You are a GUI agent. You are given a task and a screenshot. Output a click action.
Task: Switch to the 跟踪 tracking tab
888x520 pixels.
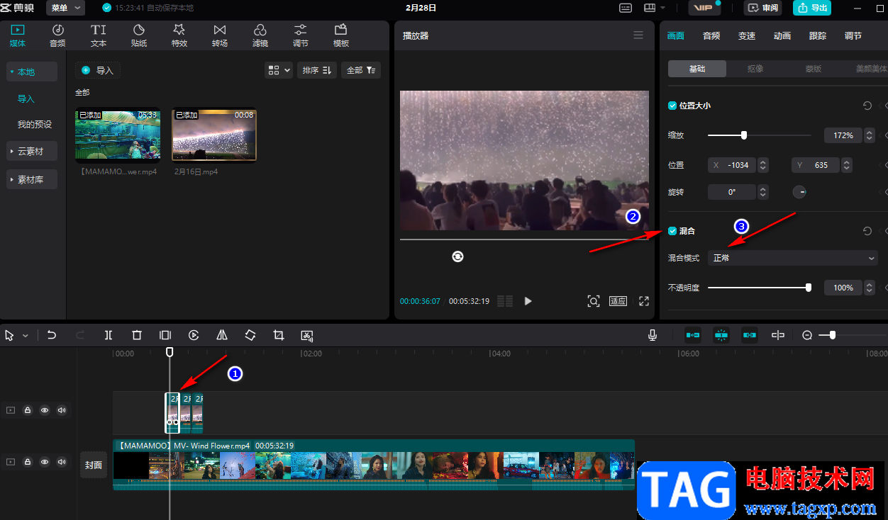pos(818,36)
